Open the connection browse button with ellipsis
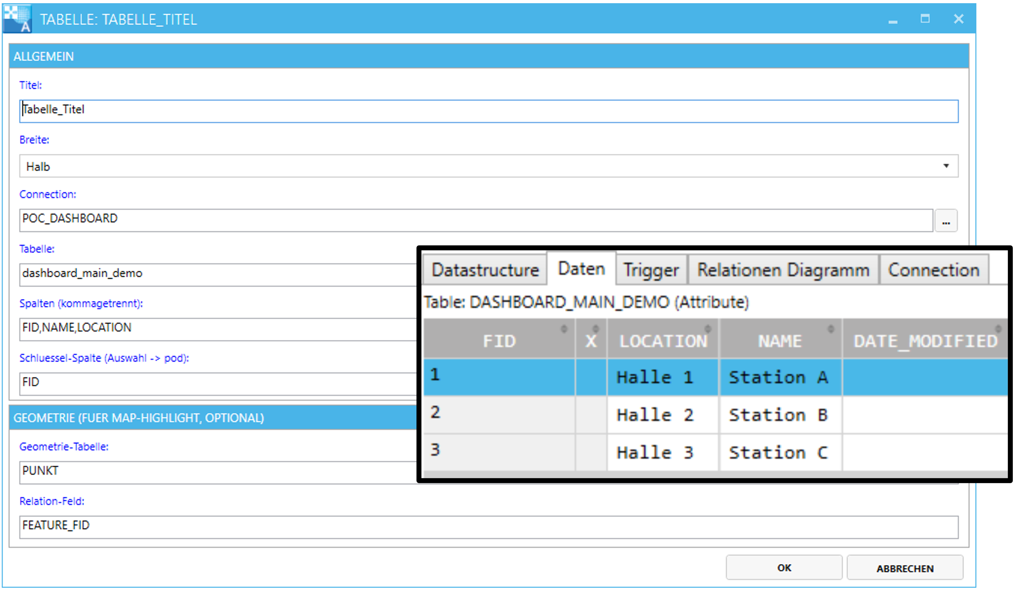 click(946, 220)
